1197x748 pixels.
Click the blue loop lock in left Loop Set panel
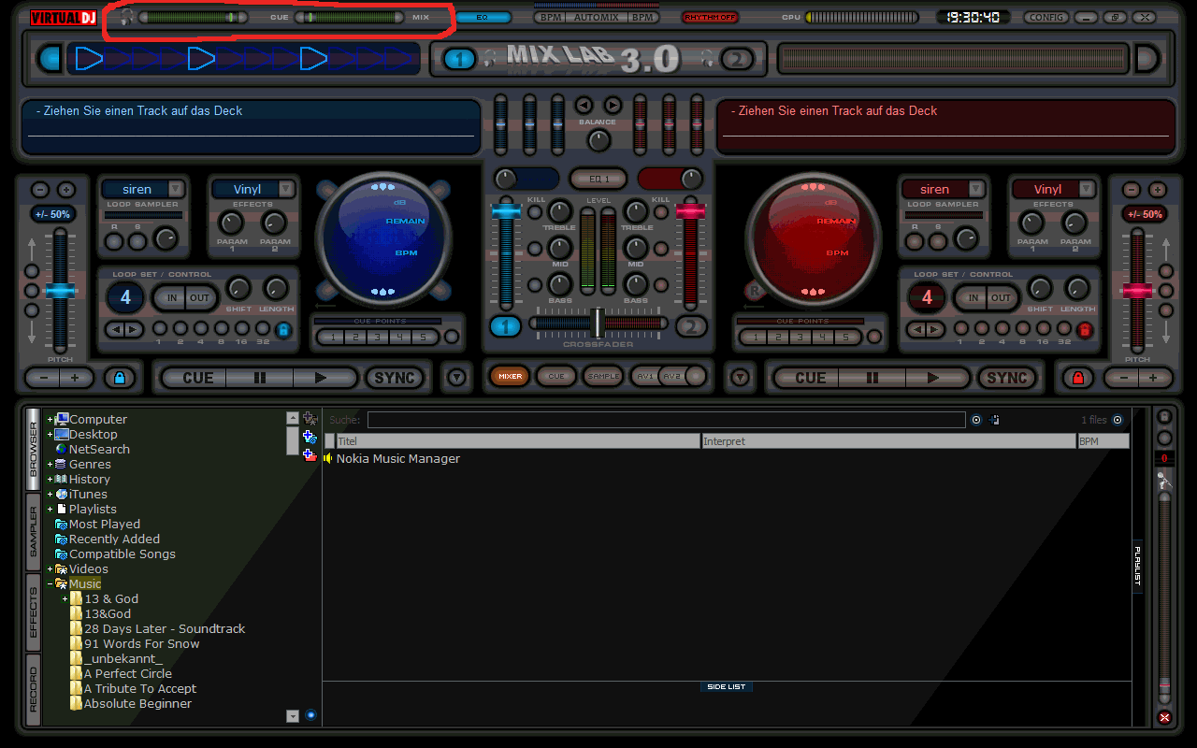[283, 329]
